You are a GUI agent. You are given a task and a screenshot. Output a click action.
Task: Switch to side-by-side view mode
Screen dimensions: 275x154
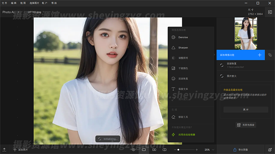click(x=154, y=150)
